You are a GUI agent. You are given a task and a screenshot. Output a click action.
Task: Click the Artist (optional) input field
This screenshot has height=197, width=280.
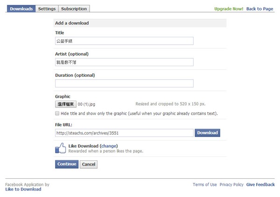(x=124, y=62)
